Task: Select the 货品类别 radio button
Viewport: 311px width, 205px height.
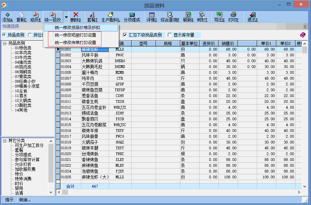Action: (4, 35)
